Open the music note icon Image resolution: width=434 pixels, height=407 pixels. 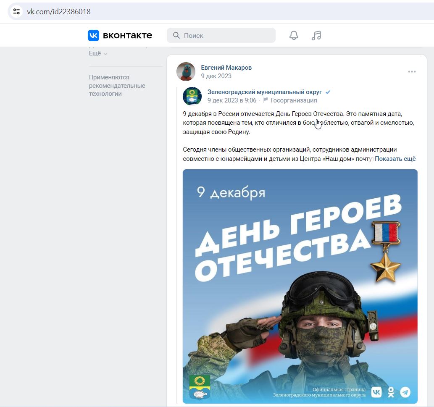coord(316,35)
